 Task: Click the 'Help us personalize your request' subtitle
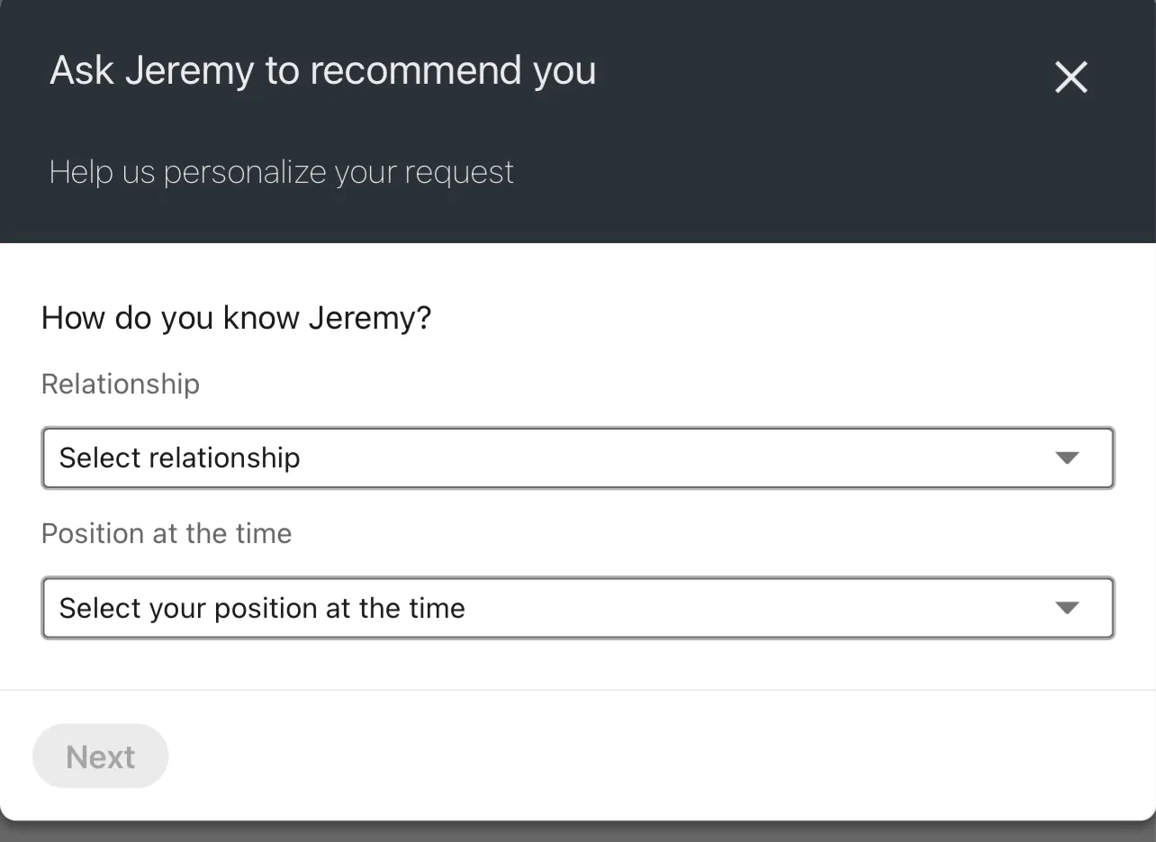click(281, 172)
